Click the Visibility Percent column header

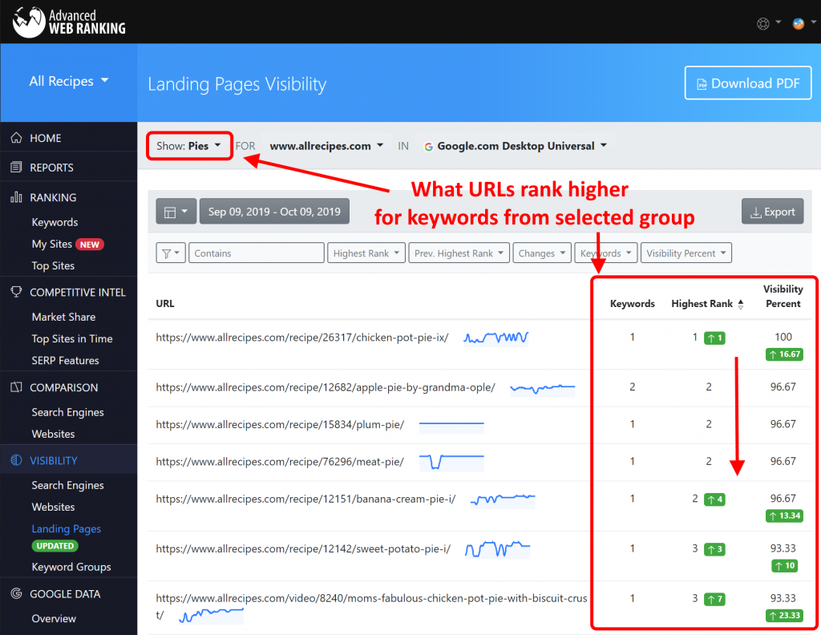[x=783, y=297]
